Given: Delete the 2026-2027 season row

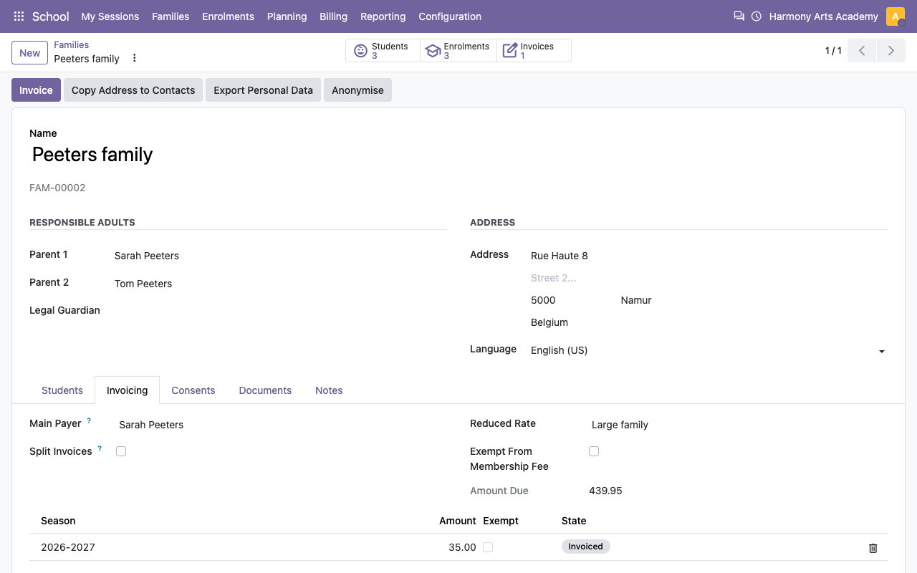Looking at the screenshot, I should tap(873, 548).
